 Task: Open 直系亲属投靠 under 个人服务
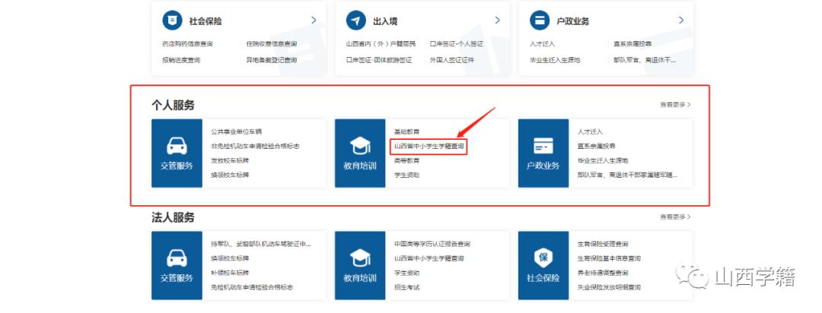[597, 146]
